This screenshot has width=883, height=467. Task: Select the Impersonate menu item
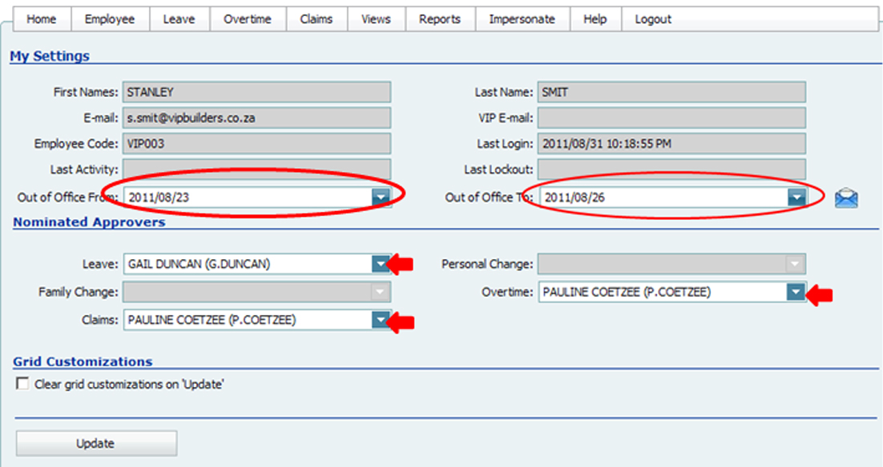pyautogui.click(x=522, y=19)
